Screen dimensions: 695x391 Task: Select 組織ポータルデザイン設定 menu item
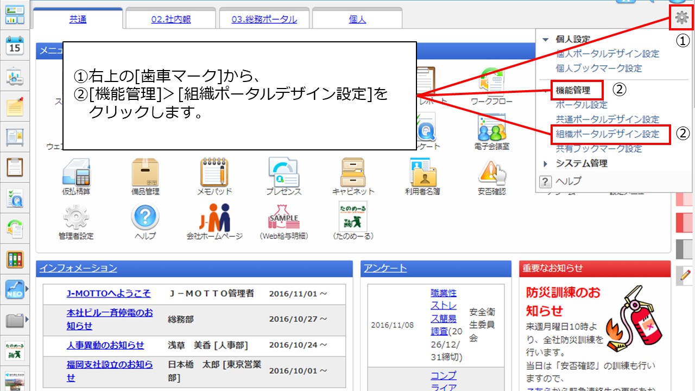607,134
